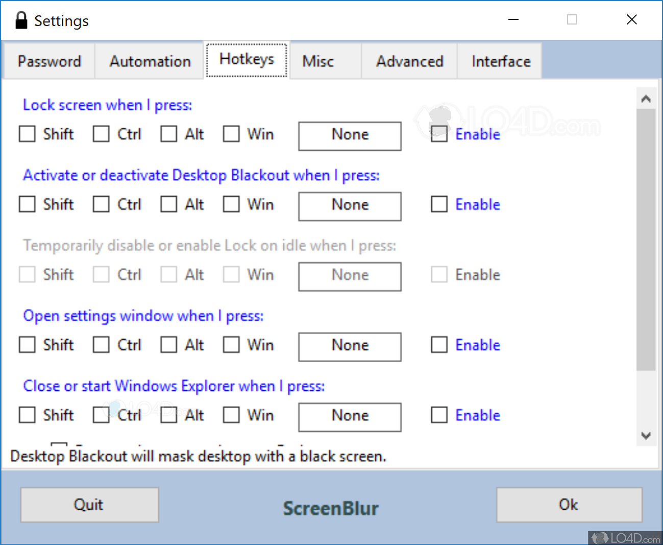Image resolution: width=663 pixels, height=545 pixels.
Task: Enable the Lock screen hotkey
Action: 439,134
